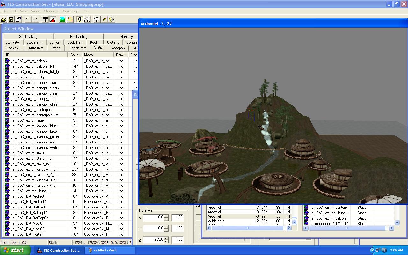Click the Rotation Z spinner arrows

point(166,239)
